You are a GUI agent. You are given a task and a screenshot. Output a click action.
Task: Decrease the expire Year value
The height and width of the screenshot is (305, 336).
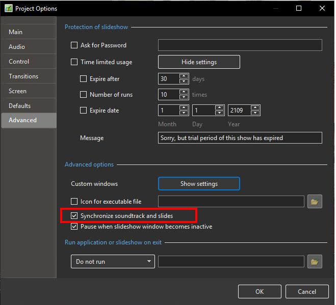click(x=255, y=113)
